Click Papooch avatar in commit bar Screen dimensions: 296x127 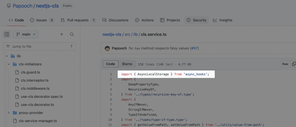107,48
